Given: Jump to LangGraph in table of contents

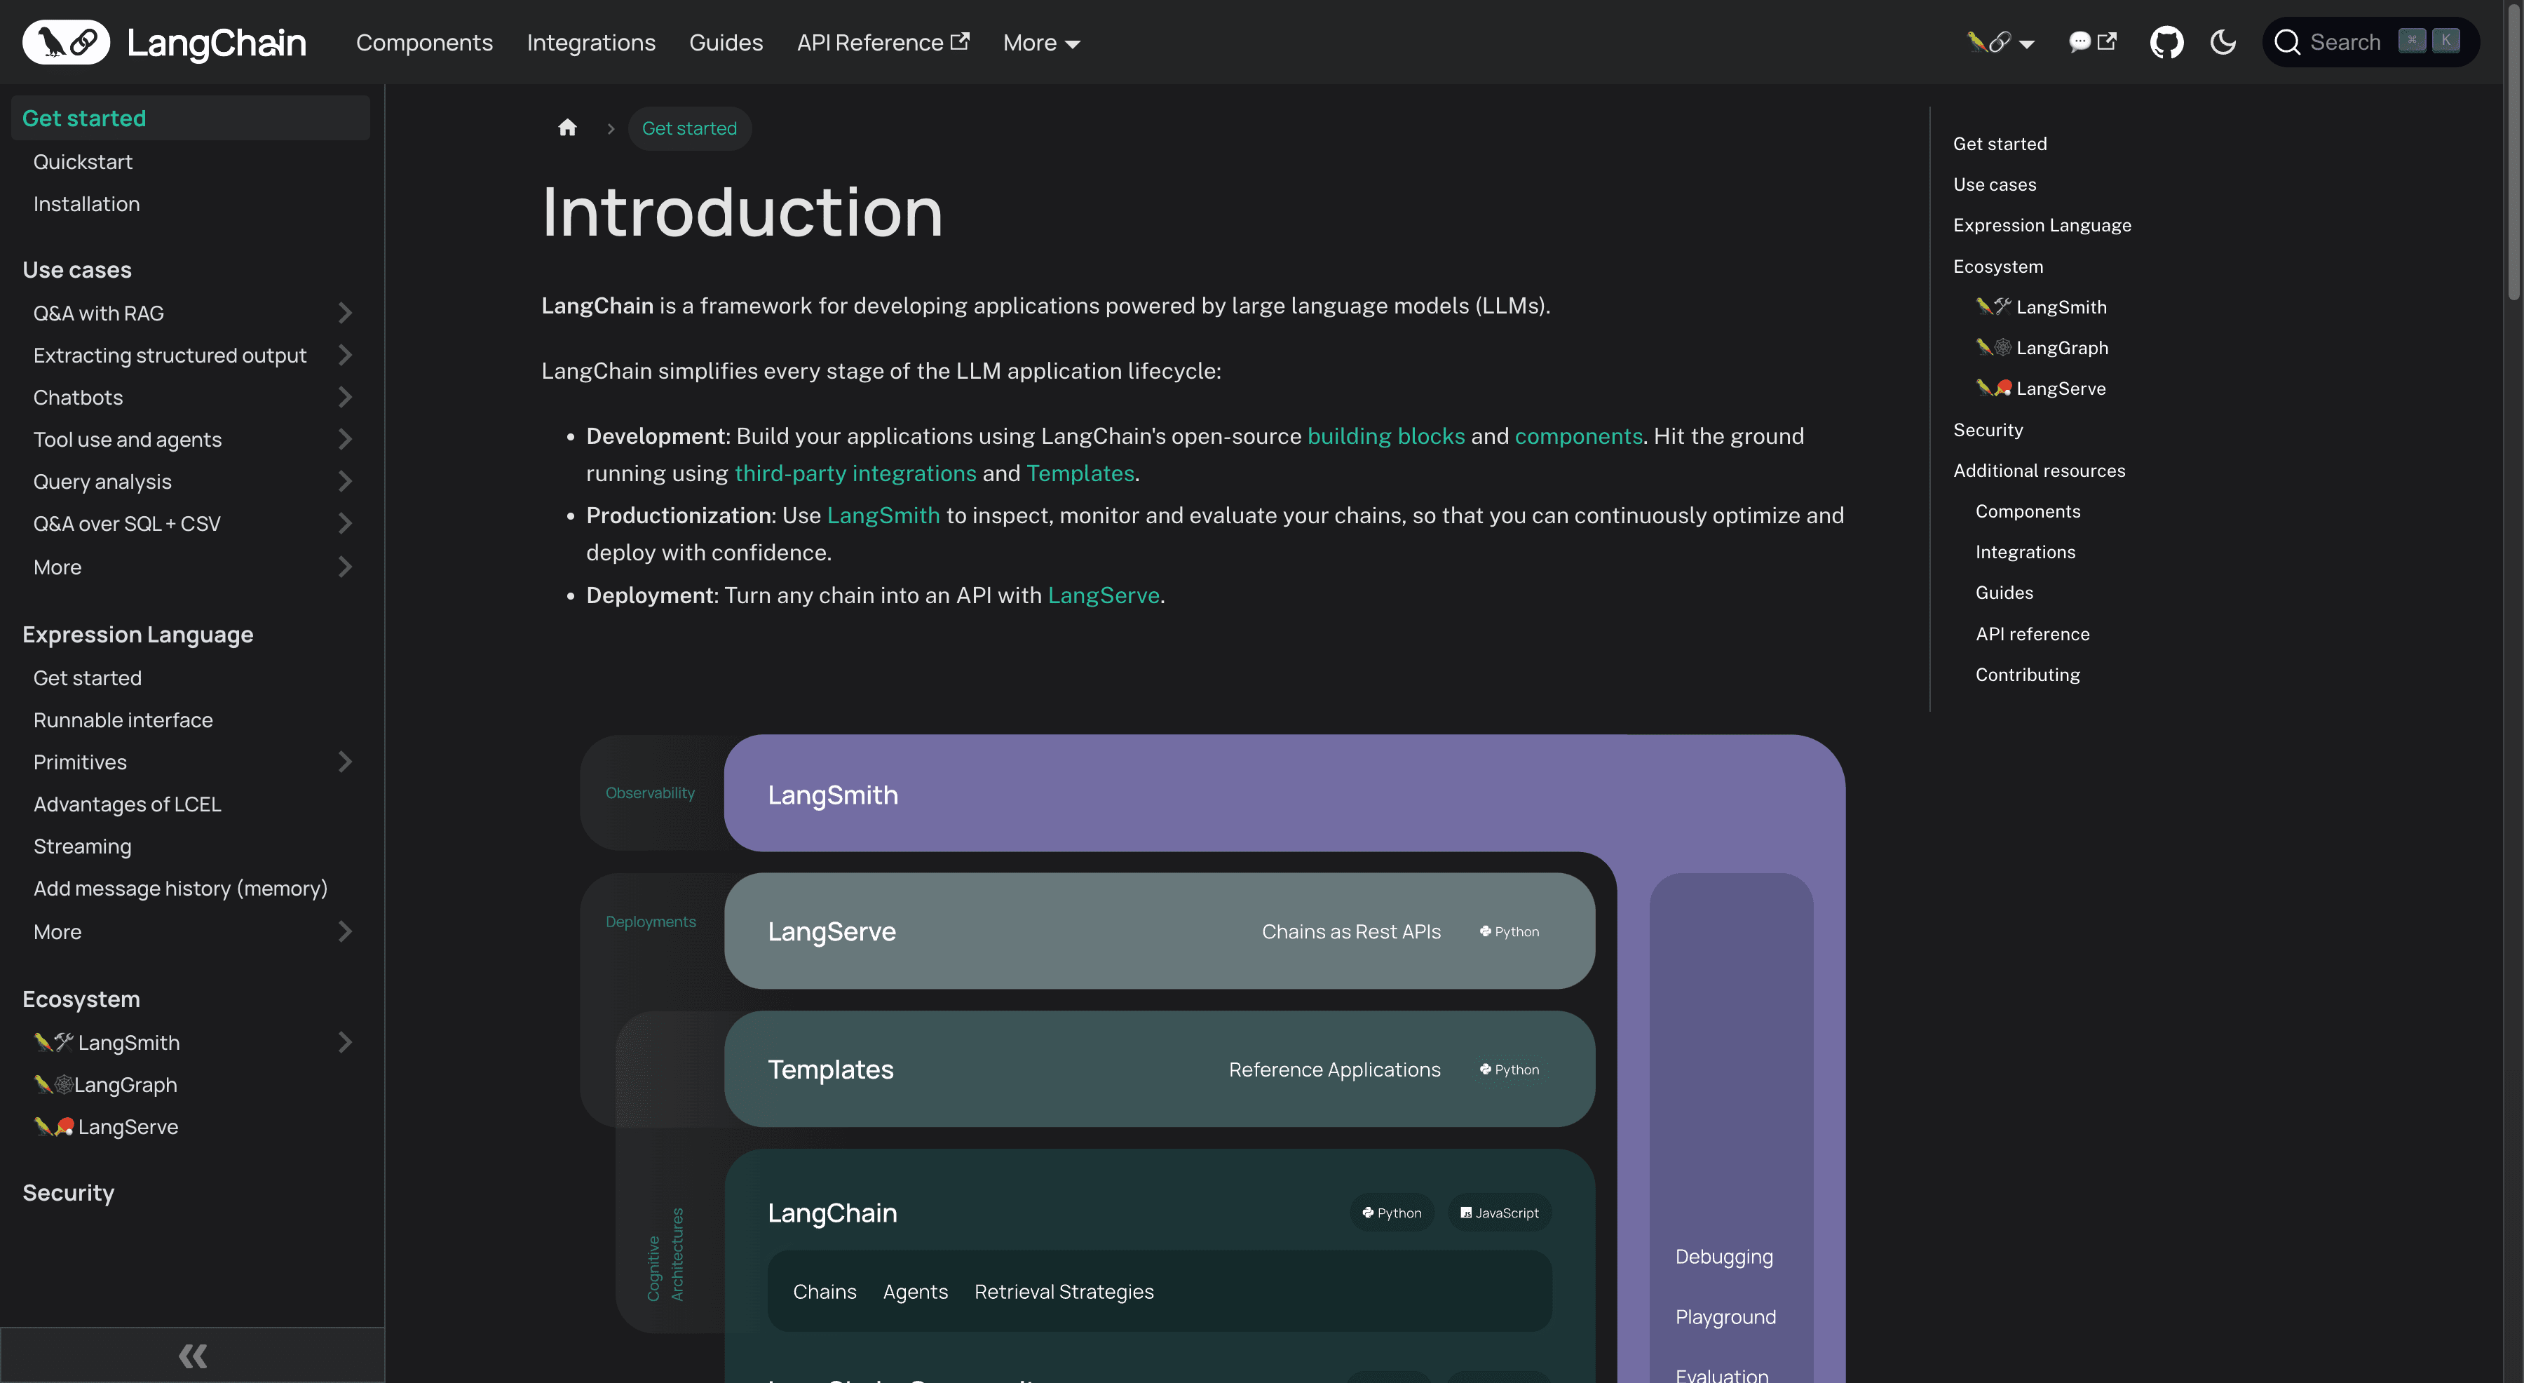Looking at the screenshot, I should (2042, 348).
